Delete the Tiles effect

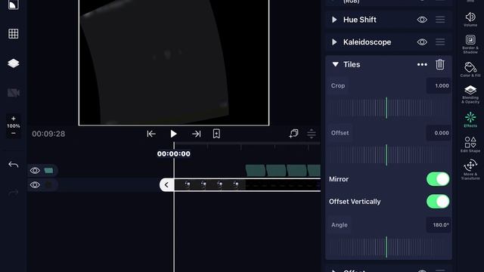(440, 64)
